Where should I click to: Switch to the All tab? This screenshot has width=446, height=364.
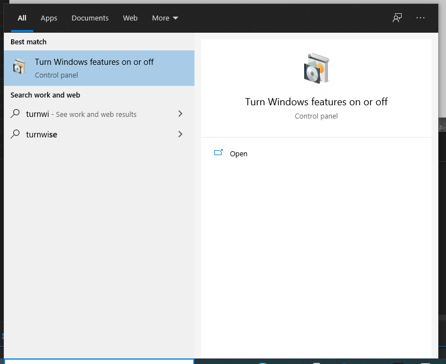point(22,18)
